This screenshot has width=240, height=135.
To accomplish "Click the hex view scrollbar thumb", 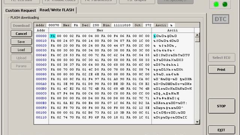I will [197, 39].
